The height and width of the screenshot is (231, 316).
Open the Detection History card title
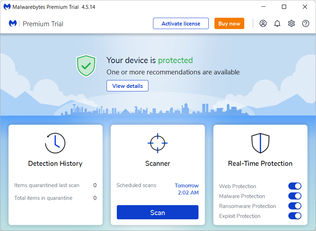(x=55, y=163)
